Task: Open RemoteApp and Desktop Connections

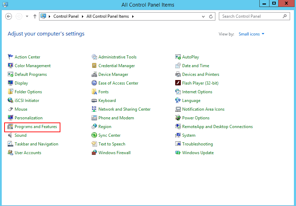Action: point(217,127)
